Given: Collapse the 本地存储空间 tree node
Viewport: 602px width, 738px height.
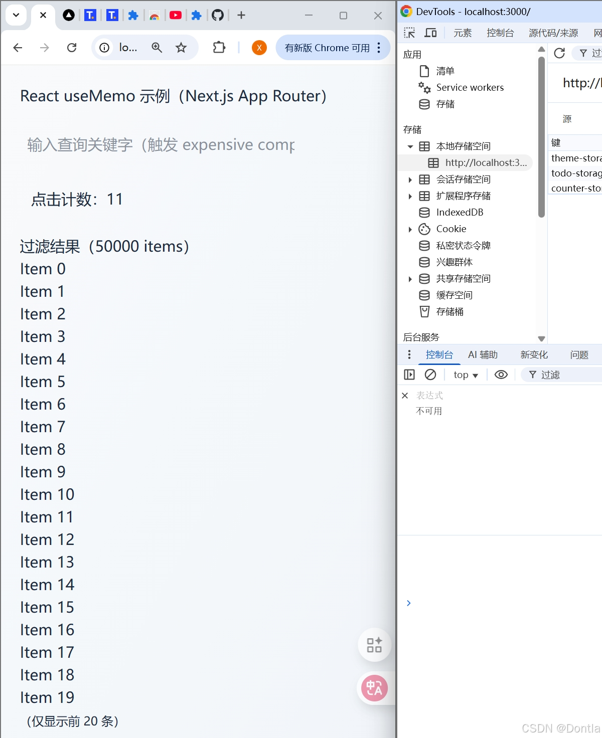Looking at the screenshot, I should [410, 146].
